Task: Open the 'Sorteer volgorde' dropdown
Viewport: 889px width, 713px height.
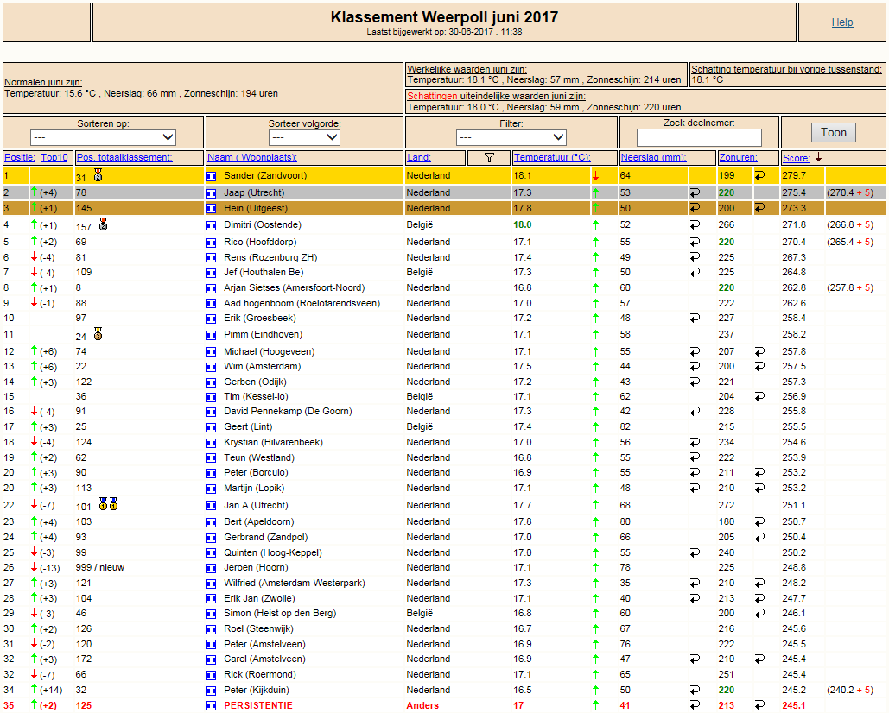Action: point(304,137)
